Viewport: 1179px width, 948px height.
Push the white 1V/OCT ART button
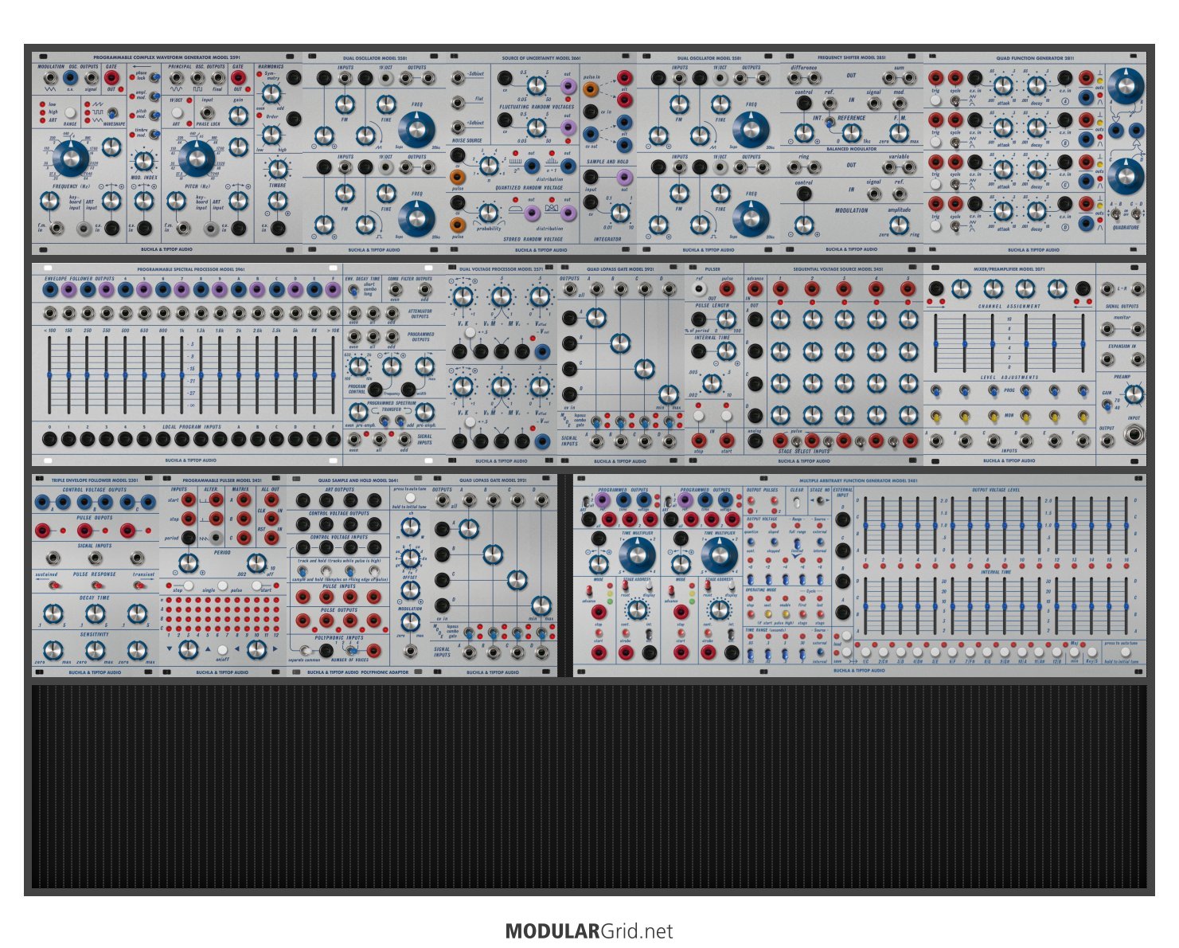tap(177, 112)
